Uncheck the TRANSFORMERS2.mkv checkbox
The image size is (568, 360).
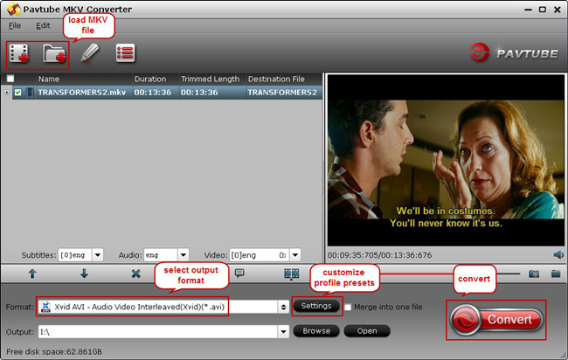click(x=17, y=93)
